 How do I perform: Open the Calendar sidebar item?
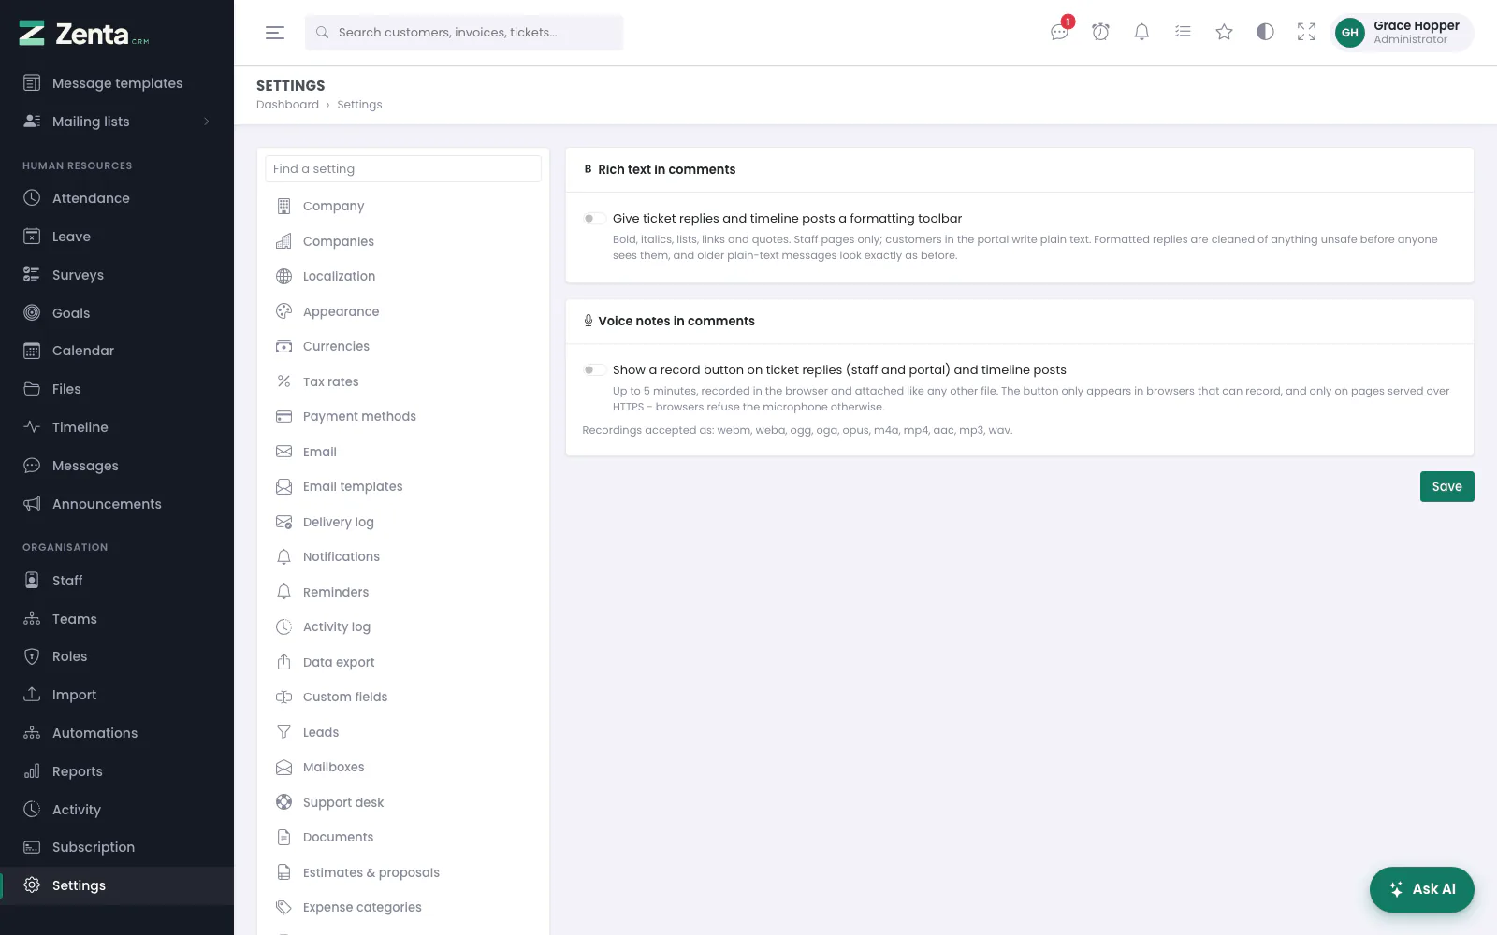117,351
